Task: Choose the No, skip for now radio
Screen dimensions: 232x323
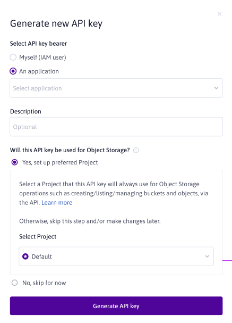Action: [14, 283]
